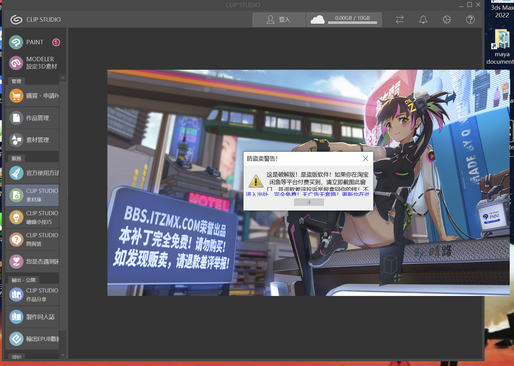Open 官方使用方法 rocket entry

[x=32, y=173]
